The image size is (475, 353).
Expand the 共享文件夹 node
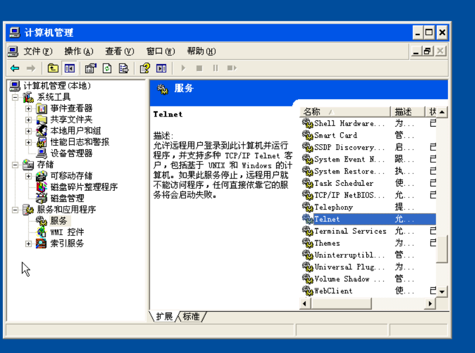pos(29,120)
